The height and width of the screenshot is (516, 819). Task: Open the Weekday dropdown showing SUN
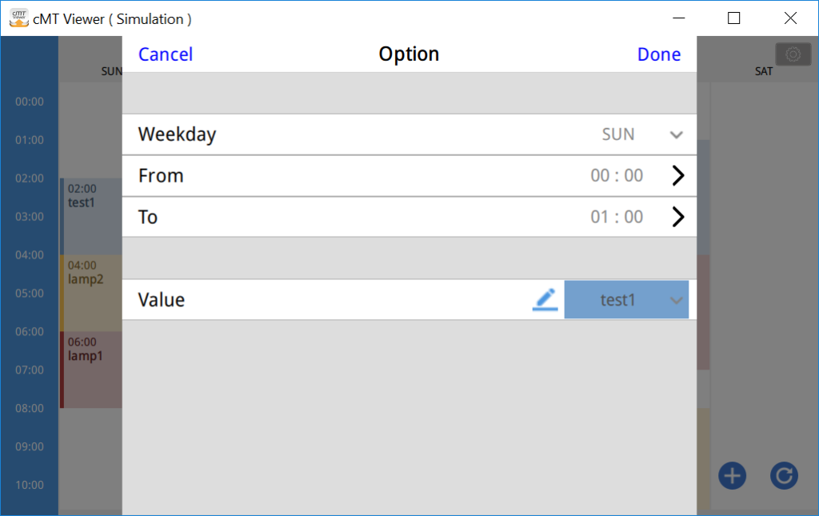click(676, 134)
